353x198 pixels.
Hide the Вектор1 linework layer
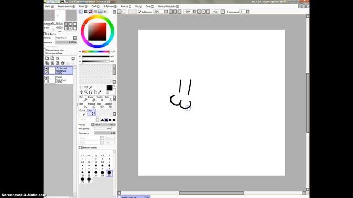[x=46, y=68]
